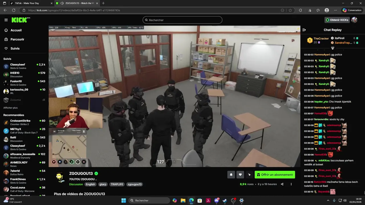Click TheCracker top gifter name

321,39
